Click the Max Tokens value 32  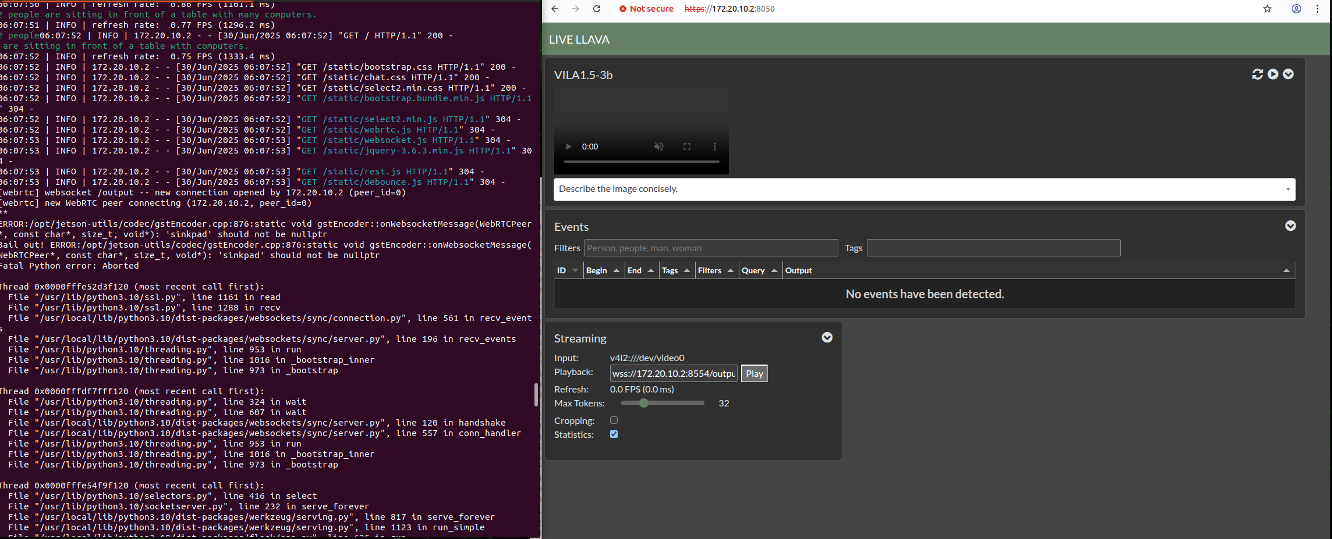724,403
